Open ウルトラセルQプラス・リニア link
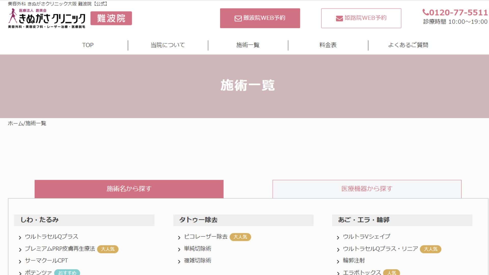This screenshot has width=489, height=275. click(x=381, y=249)
